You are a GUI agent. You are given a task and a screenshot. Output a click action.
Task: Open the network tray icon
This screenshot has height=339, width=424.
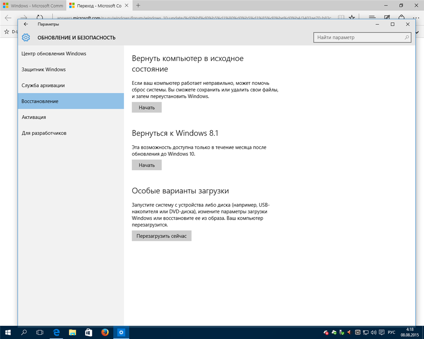(x=366, y=332)
